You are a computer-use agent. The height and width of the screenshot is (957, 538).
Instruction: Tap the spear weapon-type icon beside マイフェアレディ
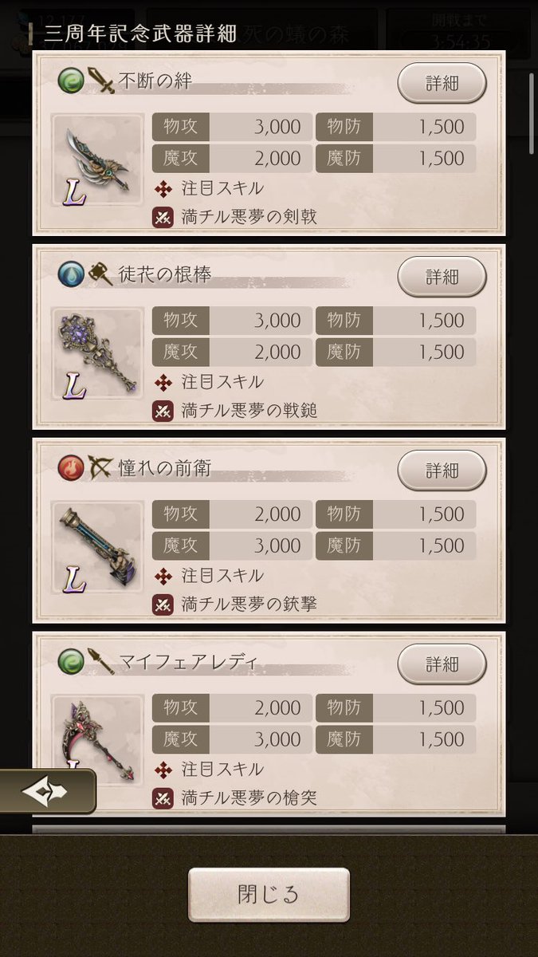click(x=100, y=661)
